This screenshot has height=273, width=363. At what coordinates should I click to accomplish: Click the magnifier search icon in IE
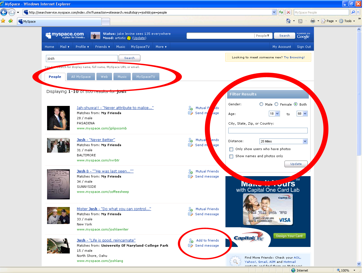coord(353,12)
